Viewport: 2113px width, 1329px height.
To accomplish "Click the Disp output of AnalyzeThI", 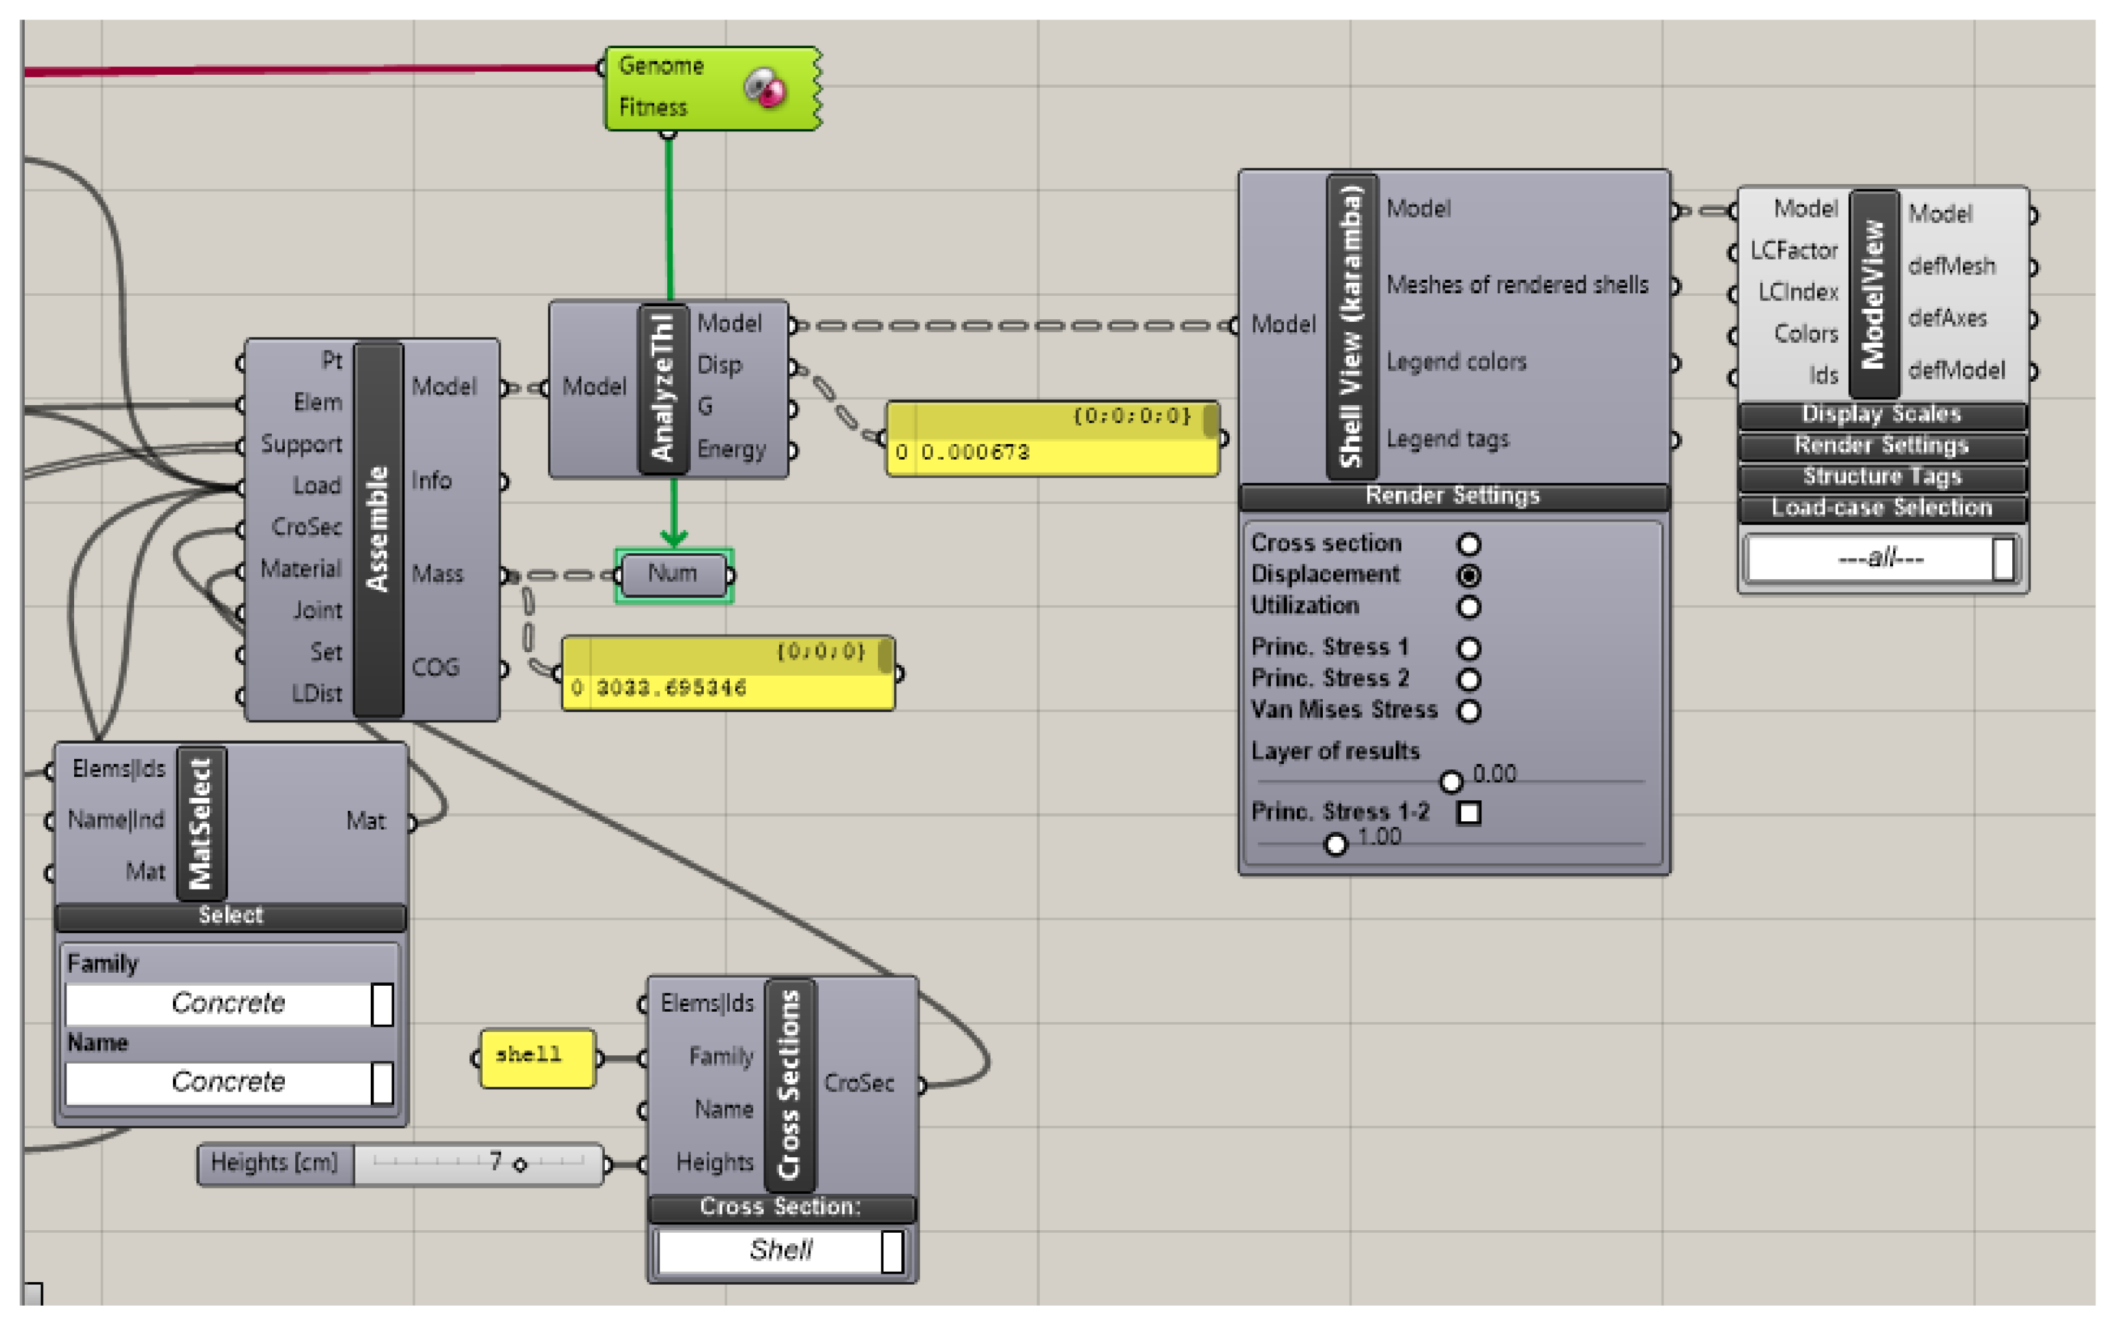I will 719,365.
